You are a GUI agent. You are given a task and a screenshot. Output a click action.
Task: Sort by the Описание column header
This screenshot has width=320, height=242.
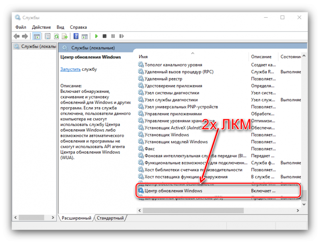261,57
